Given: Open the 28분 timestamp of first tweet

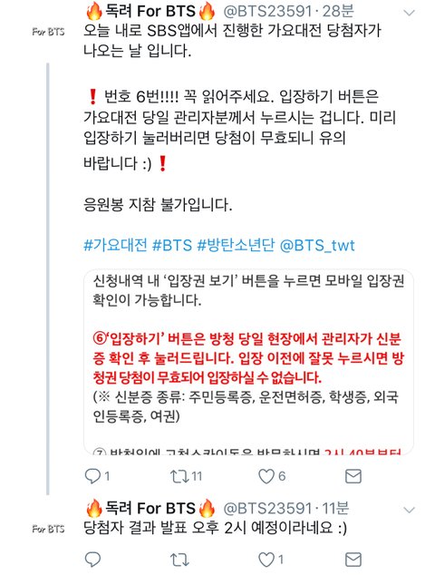Looking at the screenshot, I should [338, 11].
